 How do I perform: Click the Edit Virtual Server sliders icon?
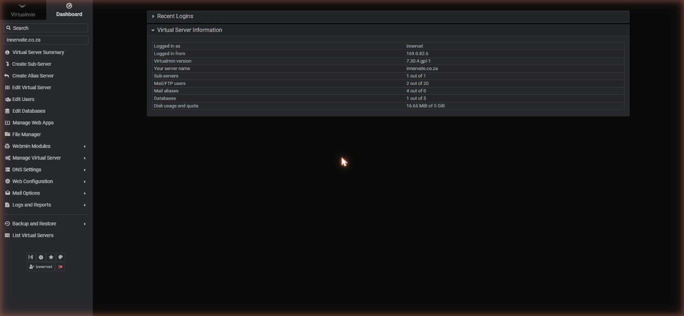pos(7,87)
